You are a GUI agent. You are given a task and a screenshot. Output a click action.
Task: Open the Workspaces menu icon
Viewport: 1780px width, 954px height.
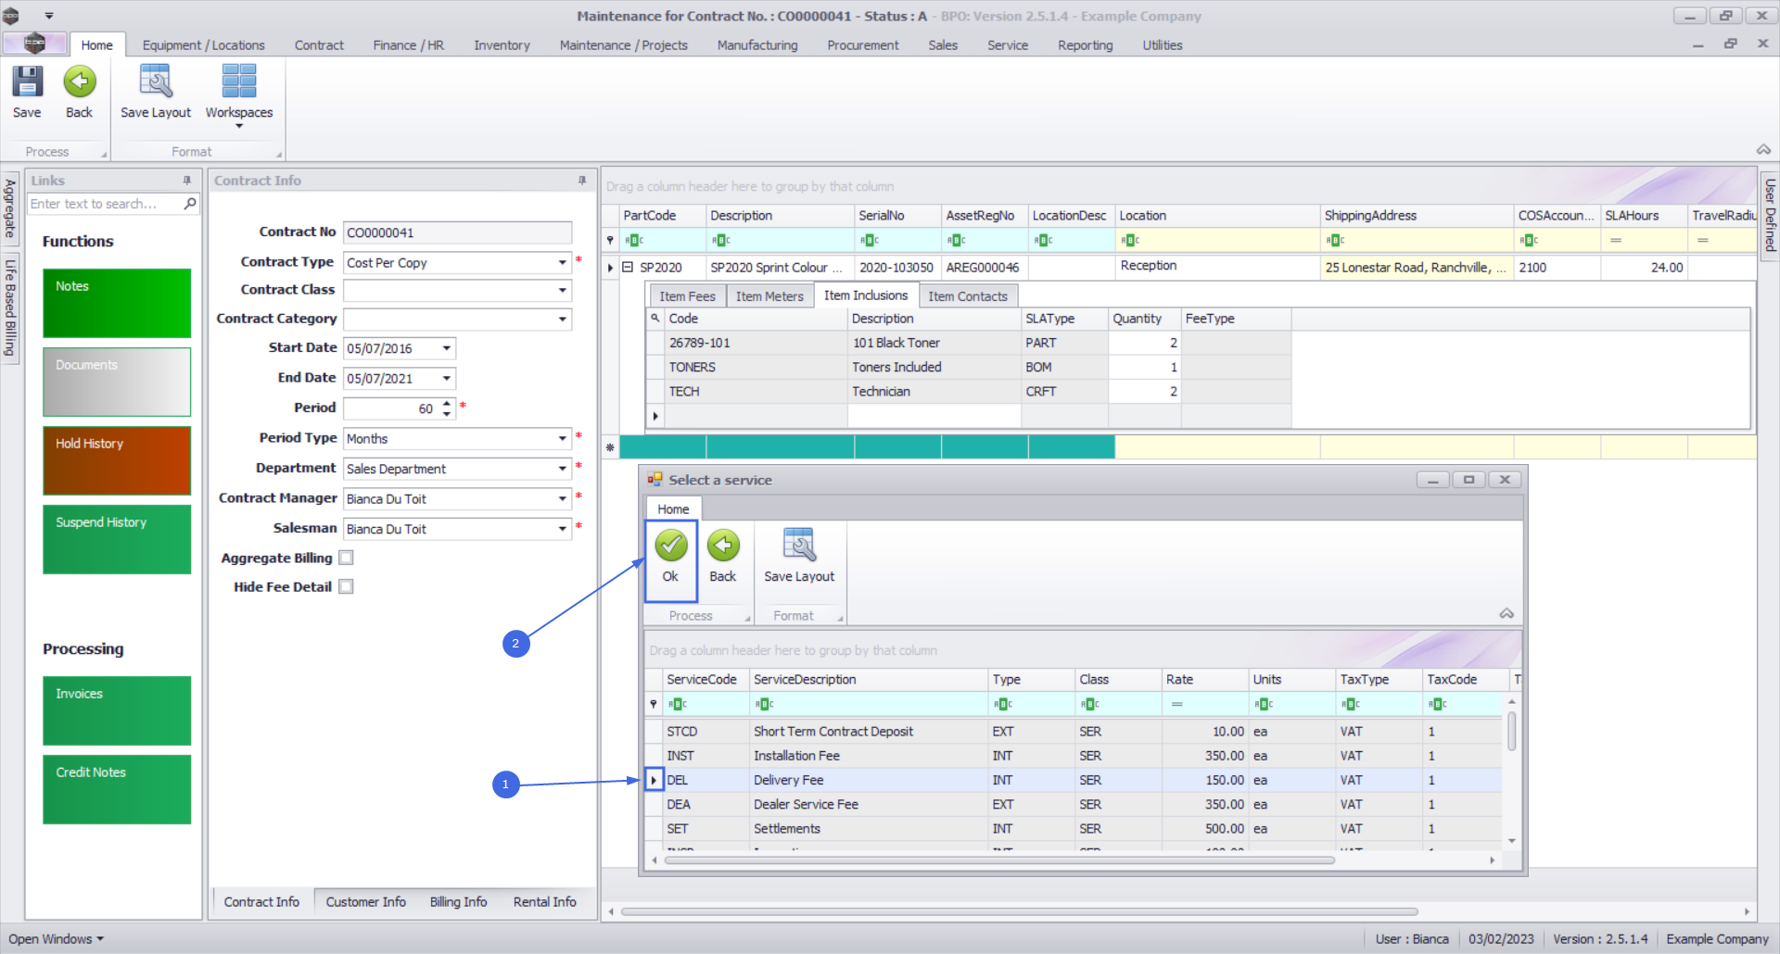(x=238, y=82)
